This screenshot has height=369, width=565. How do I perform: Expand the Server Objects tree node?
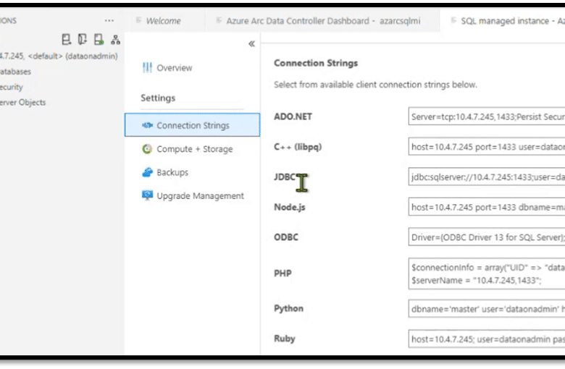click(22, 103)
